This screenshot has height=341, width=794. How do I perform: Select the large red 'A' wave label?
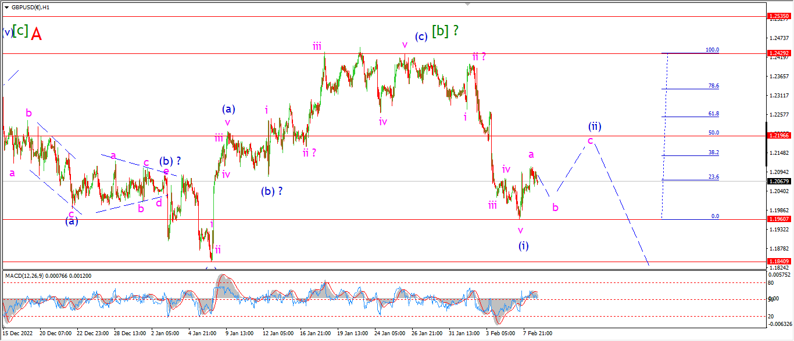36,34
